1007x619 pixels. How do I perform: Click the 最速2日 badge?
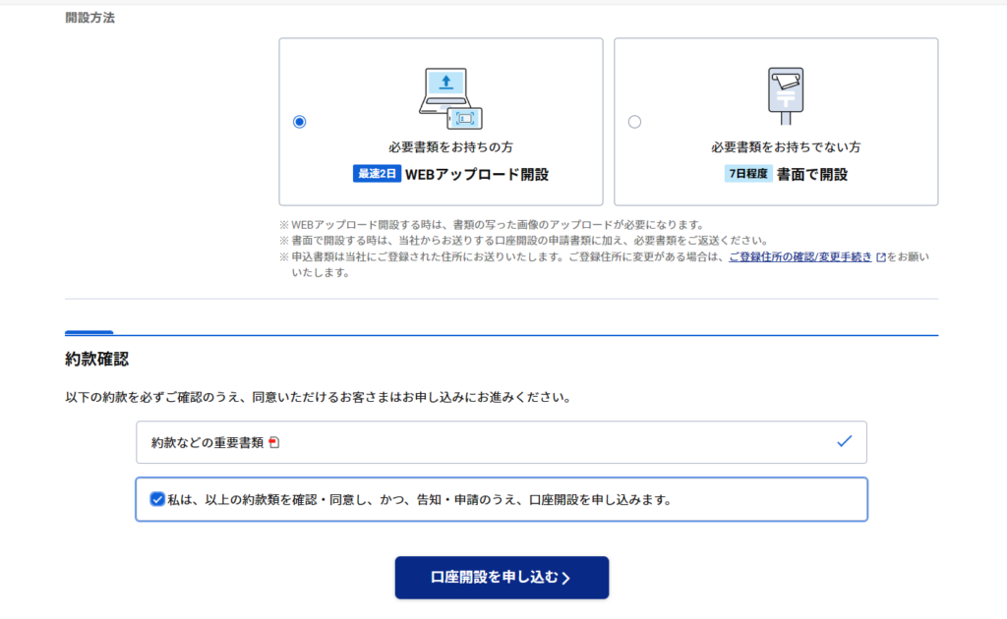pyautogui.click(x=377, y=175)
